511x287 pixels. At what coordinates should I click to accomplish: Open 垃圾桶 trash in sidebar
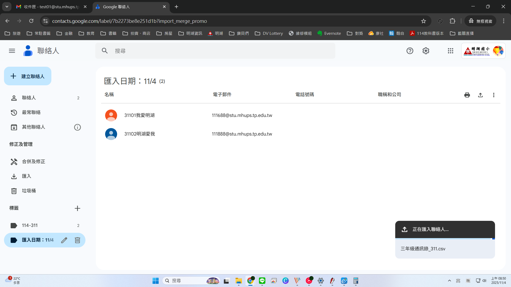click(29, 191)
